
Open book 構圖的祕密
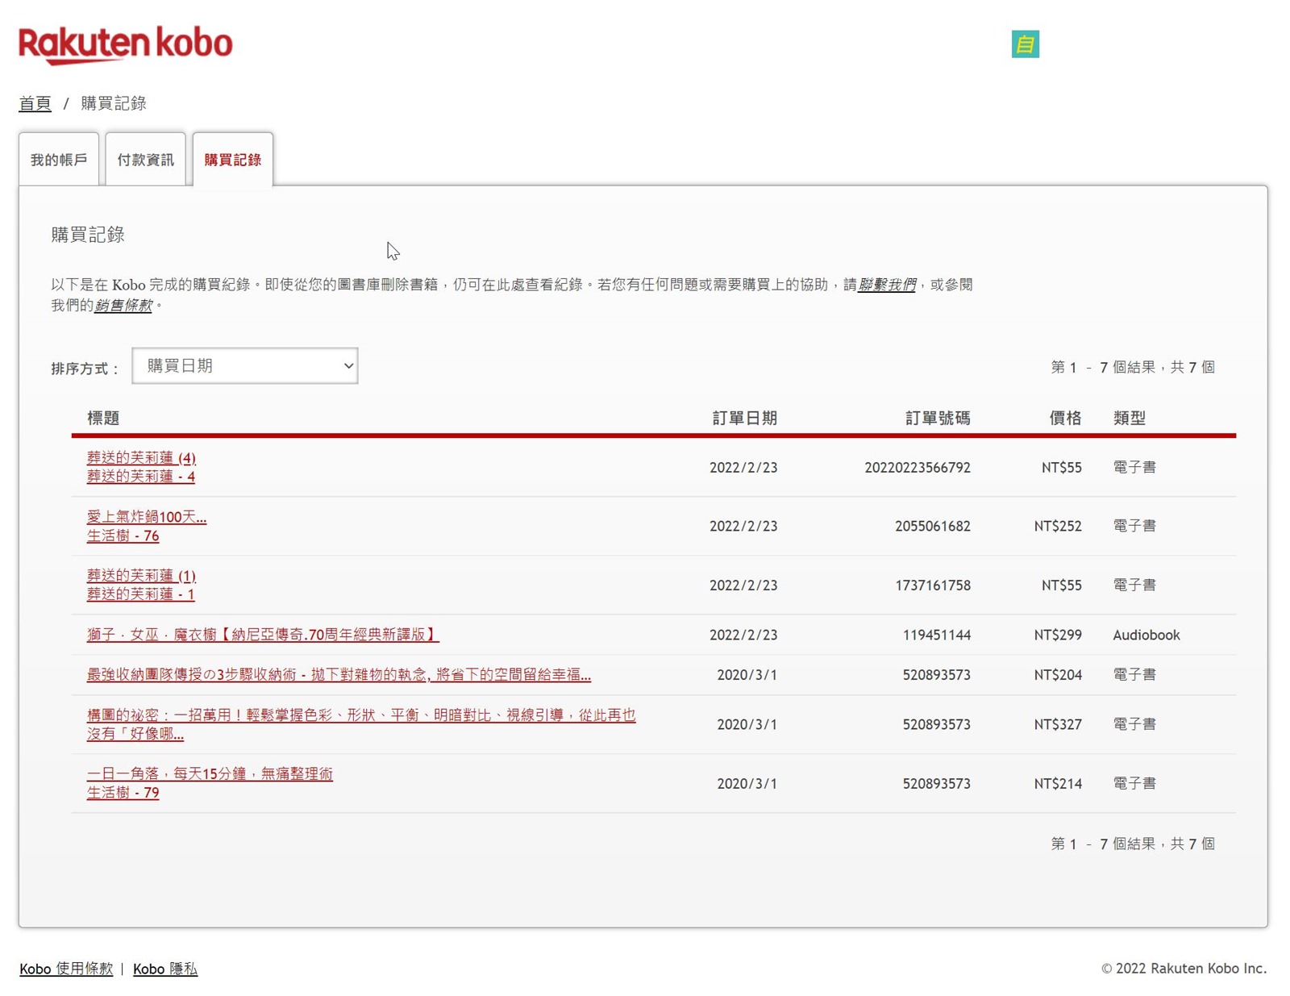pyautogui.click(x=360, y=715)
